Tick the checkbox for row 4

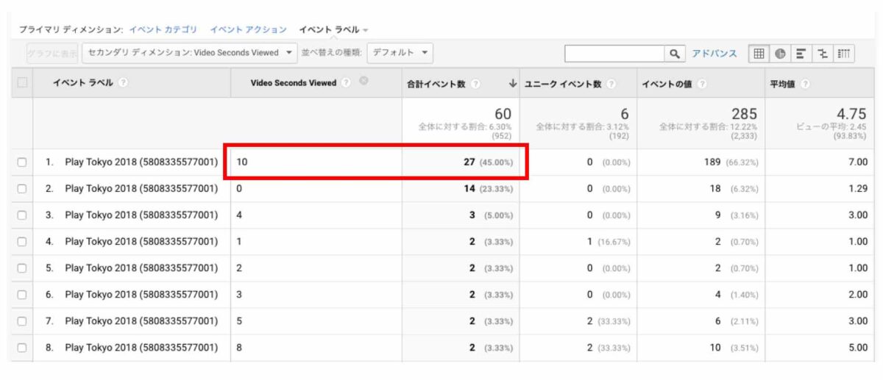tap(22, 242)
